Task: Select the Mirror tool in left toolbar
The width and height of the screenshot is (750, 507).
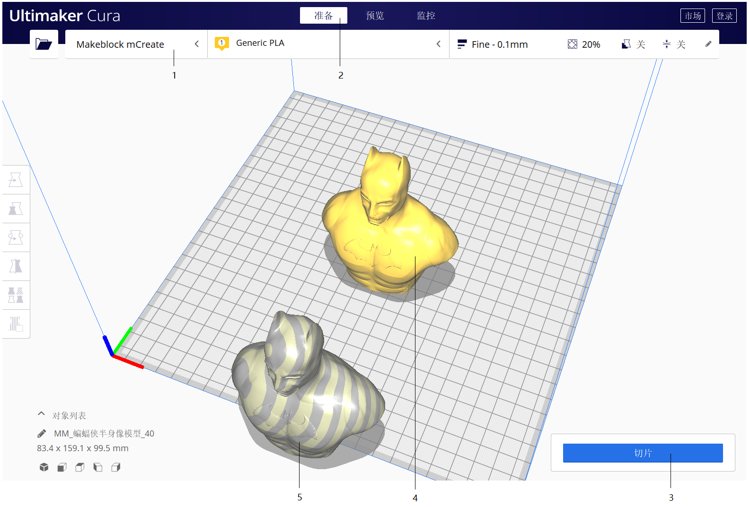Action: 16,266
